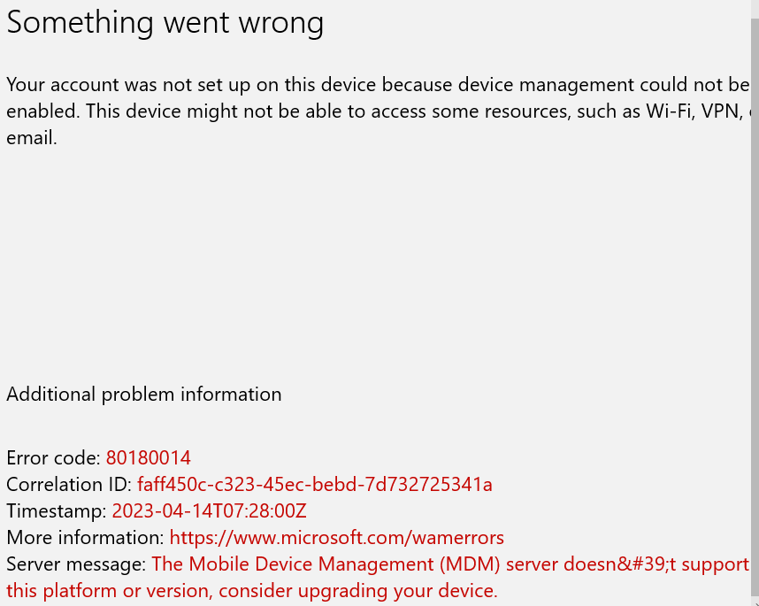Click the "Error code:" label

[53, 458]
